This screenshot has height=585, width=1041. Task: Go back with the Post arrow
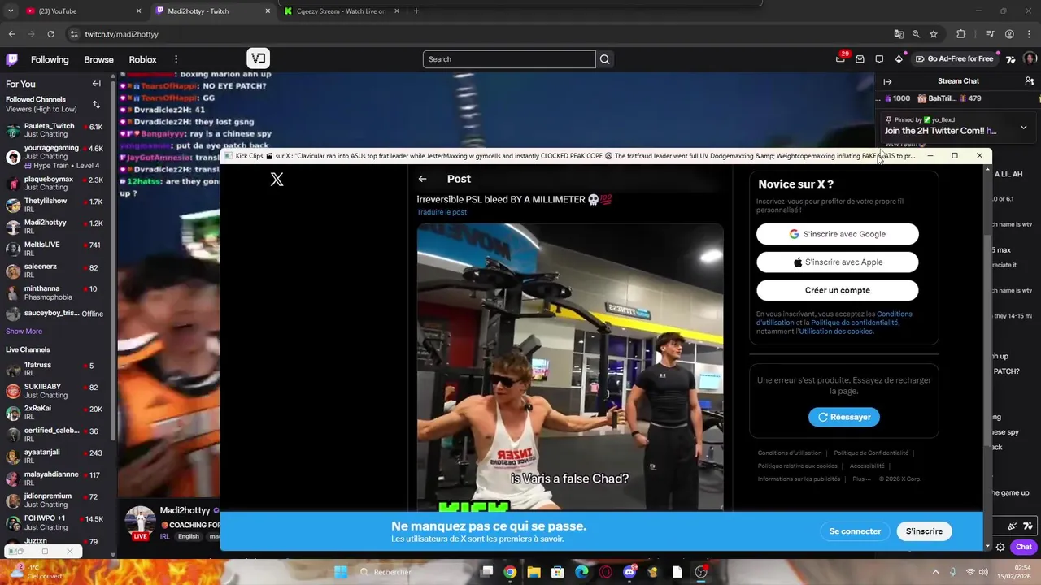coord(422,179)
